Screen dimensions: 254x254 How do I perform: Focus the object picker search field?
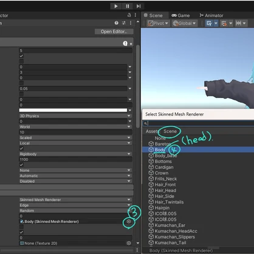coord(199,123)
